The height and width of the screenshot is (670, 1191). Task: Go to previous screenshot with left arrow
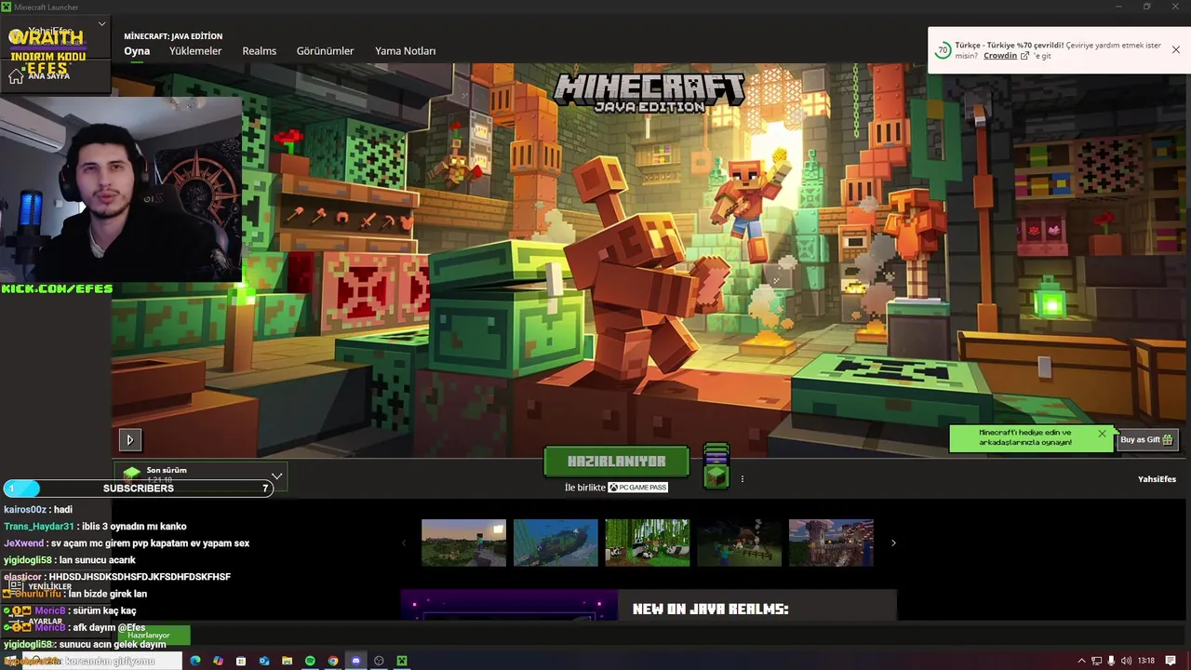(403, 543)
